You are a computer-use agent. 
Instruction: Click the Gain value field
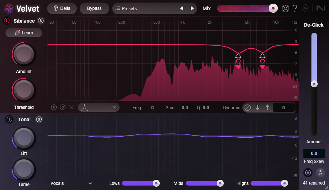(x=185, y=107)
